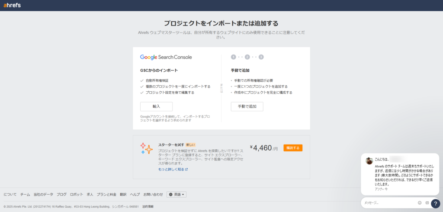Click the 自動所有権検証 list item

(x=157, y=80)
